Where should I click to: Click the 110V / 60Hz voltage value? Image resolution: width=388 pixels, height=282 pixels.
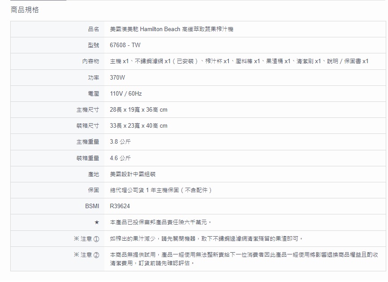click(x=126, y=94)
